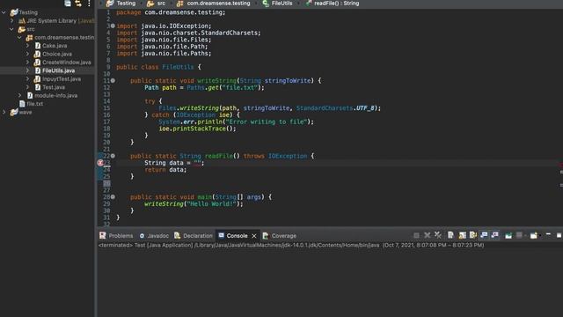Expand Cake.java node

point(27,46)
